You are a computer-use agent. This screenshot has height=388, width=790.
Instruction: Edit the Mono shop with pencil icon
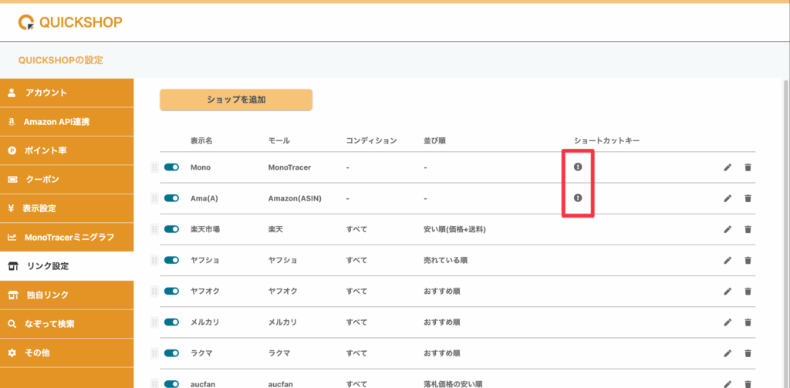point(728,167)
